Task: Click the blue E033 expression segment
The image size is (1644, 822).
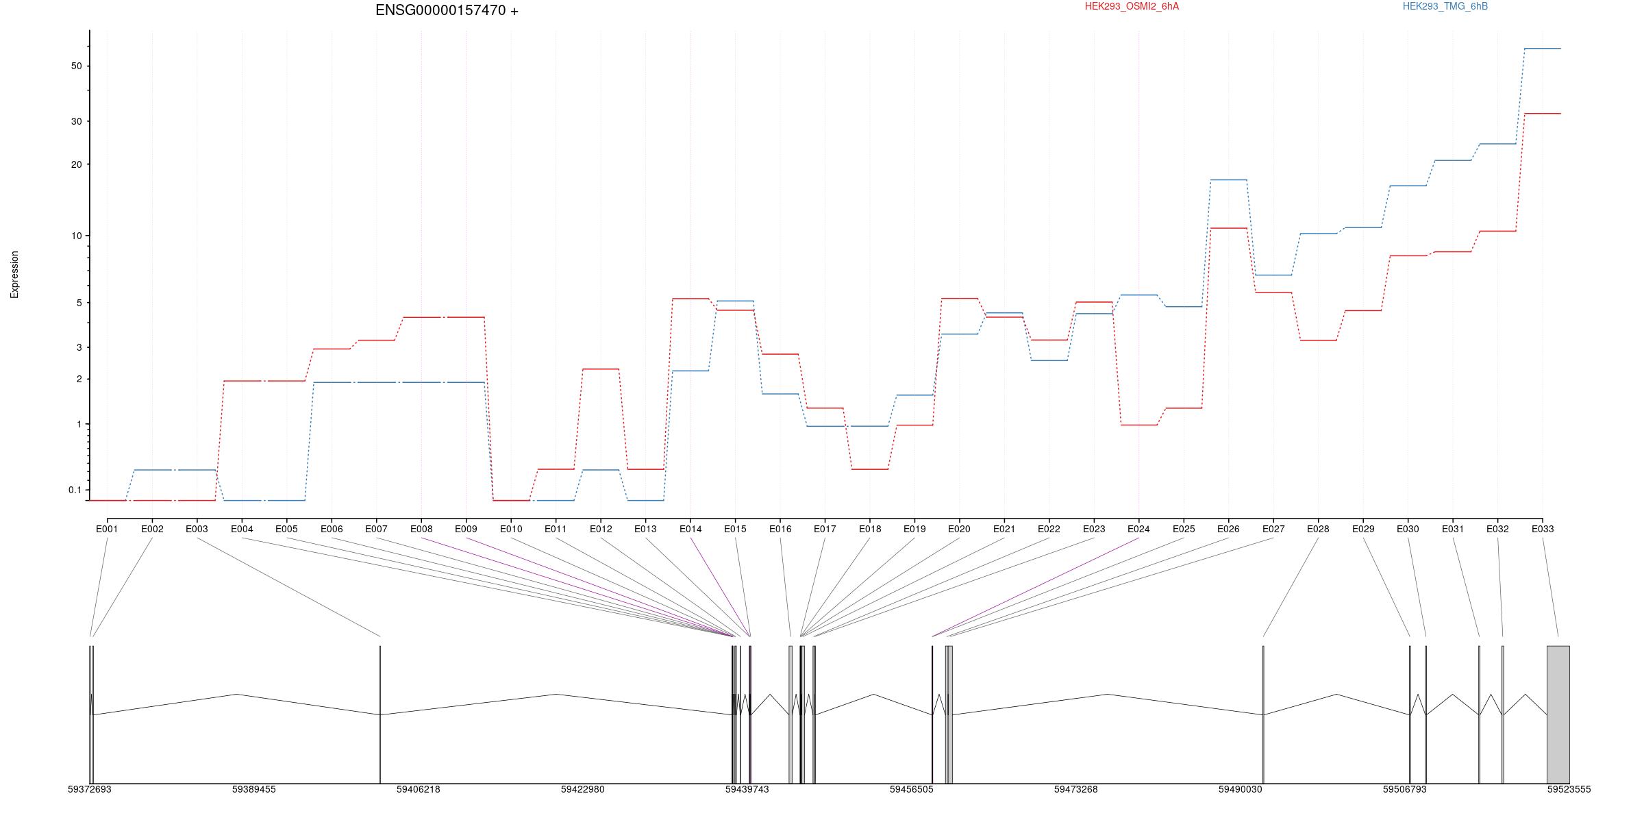Action: pyautogui.click(x=1543, y=49)
